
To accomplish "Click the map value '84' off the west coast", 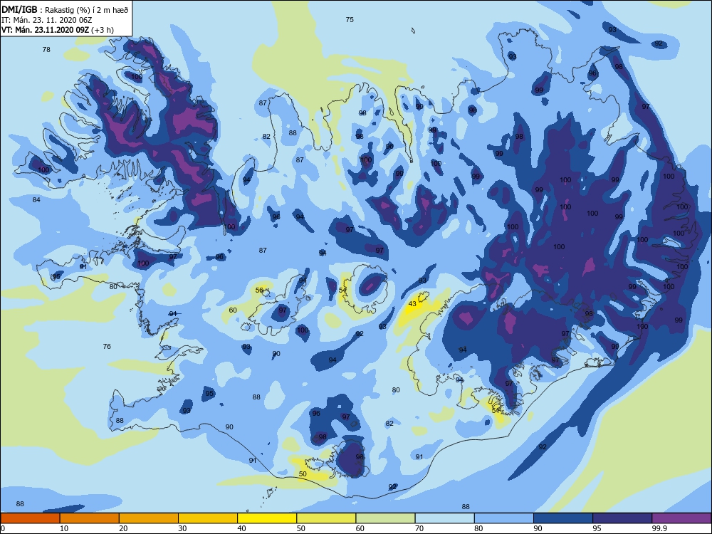I will pyautogui.click(x=36, y=200).
